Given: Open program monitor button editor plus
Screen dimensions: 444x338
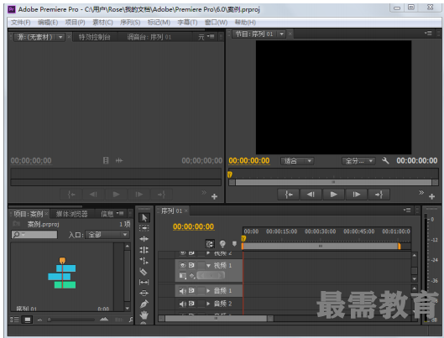Looking at the screenshot, I should coord(431,196).
